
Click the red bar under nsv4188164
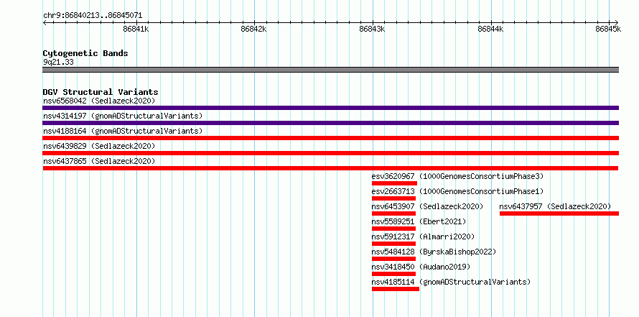click(330, 138)
